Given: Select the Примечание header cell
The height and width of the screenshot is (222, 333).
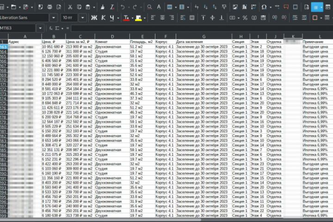Looking at the screenshot, I should 317,42.
